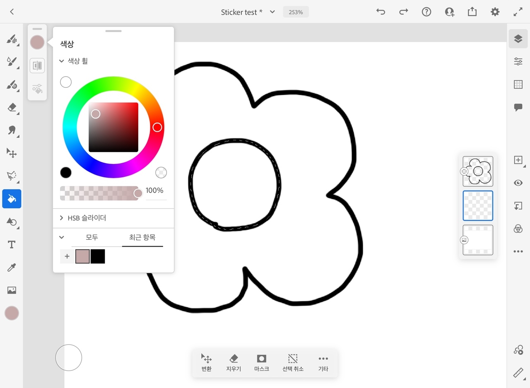Pick the white preset circle
The width and height of the screenshot is (530, 388).
click(x=66, y=82)
